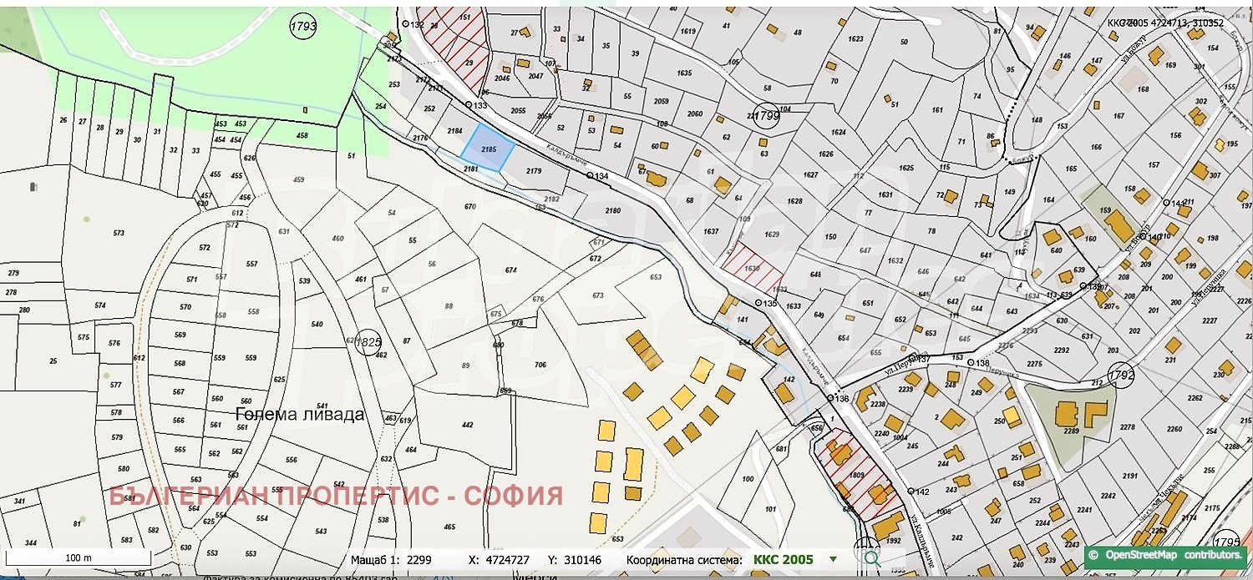Select the blue highlighted parcel 2185
This screenshot has width=1253, height=580.
click(490, 150)
